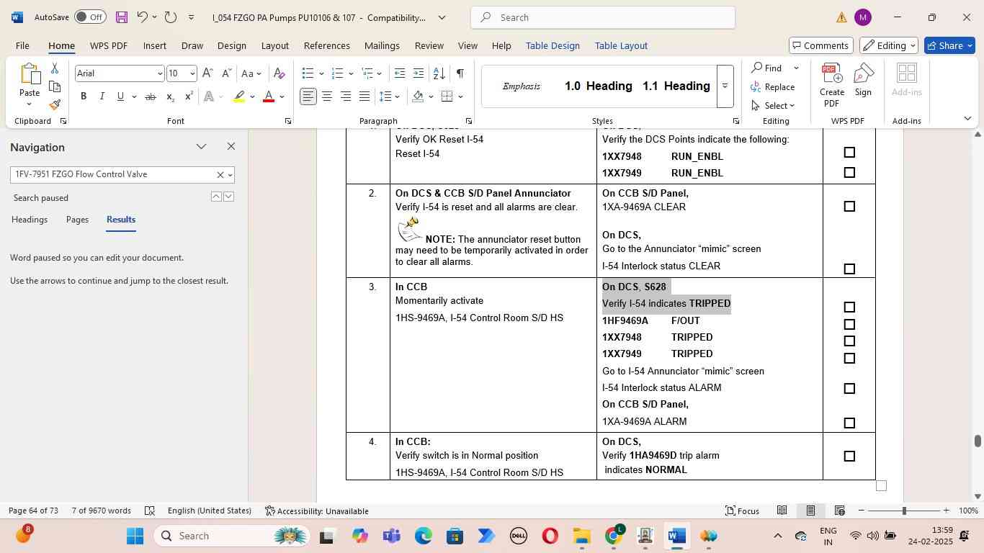The image size is (984, 553).
Task: Justify the paragraph text
Action: click(x=364, y=96)
